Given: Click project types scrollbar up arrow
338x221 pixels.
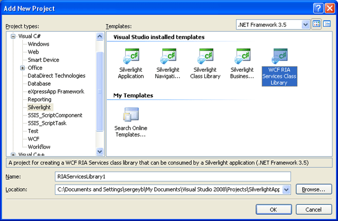Looking at the screenshot, I should [x=100, y=36].
